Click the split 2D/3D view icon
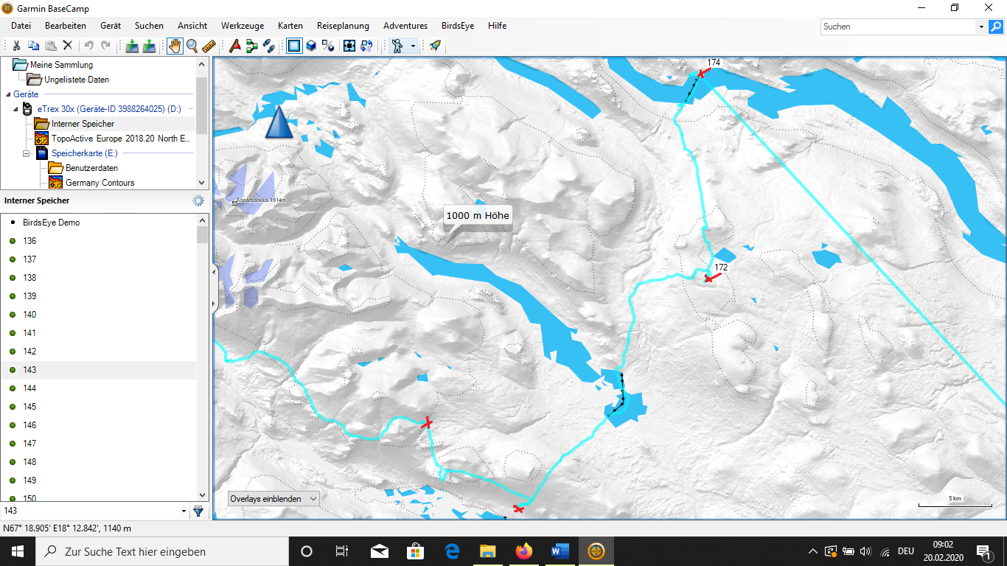Viewport: 1007px width, 566px height. point(328,46)
